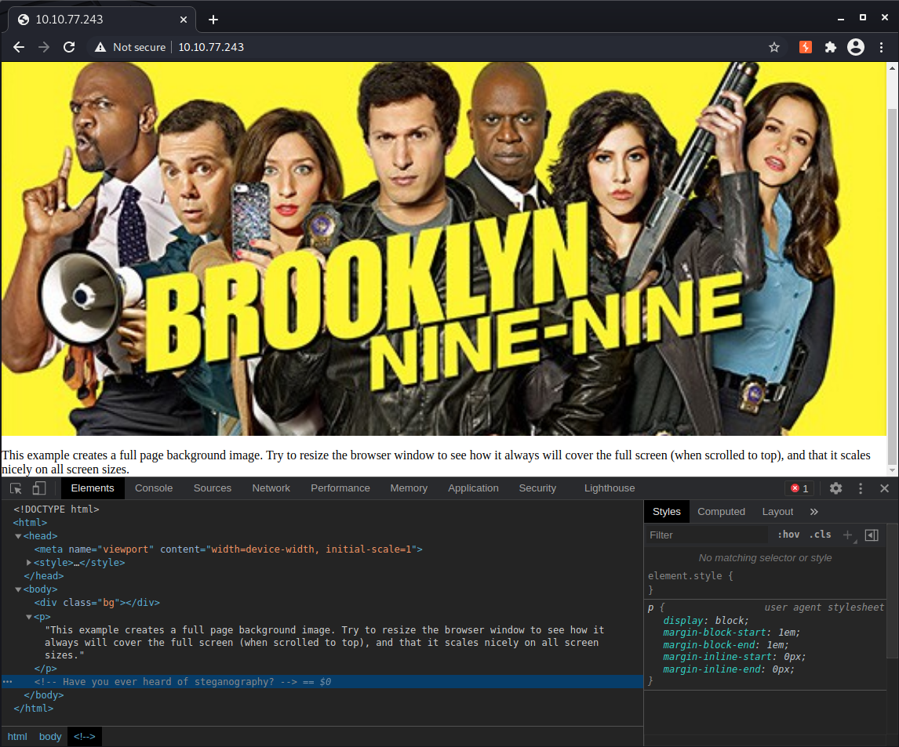Collapse the p element
Viewport: 899px width, 747px height.
click(x=29, y=617)
